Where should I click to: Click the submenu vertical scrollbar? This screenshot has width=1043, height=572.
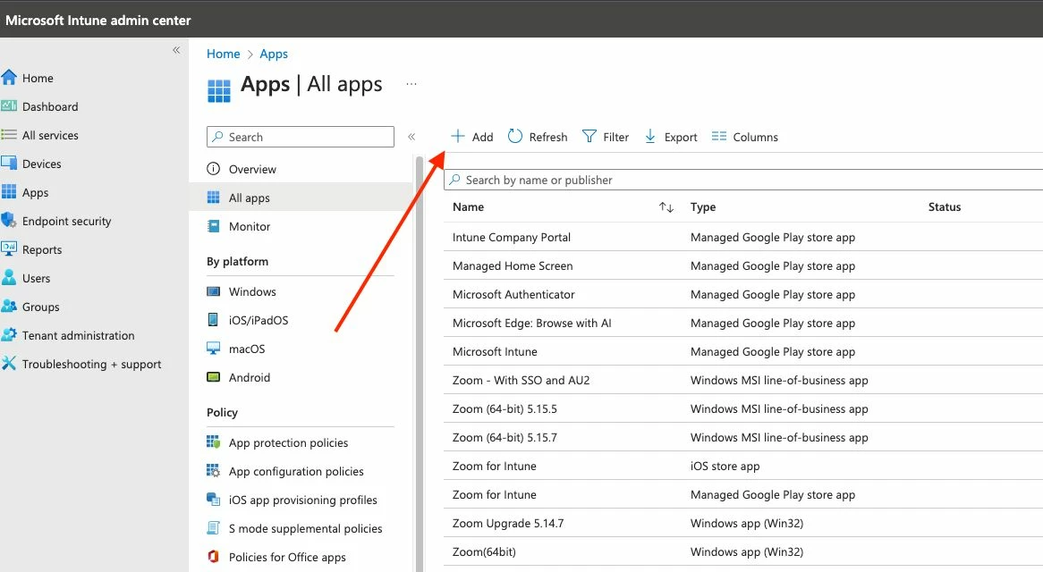tap(419, 362)
